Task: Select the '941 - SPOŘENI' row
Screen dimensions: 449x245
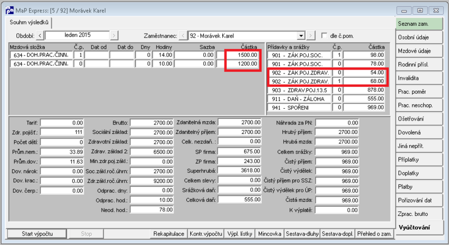Action: coord(326,108)
